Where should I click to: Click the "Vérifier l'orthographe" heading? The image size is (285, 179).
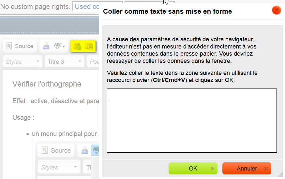[47, 84]
